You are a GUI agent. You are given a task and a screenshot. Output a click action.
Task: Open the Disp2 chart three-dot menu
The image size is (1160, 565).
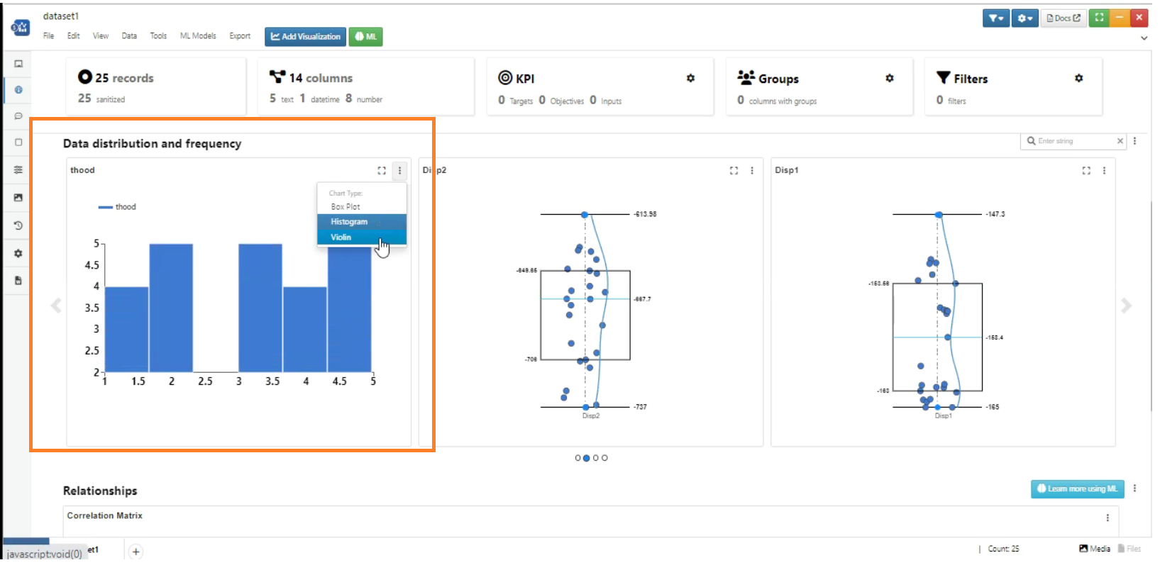pyautogui.click(x=752, y=170)
